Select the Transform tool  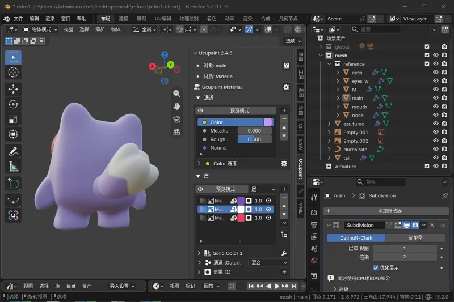[13, 134]
